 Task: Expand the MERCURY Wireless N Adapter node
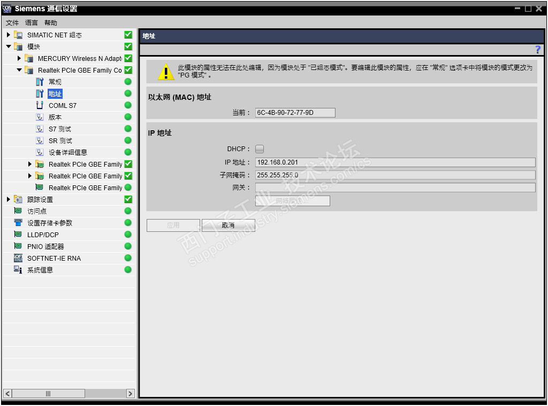click(19, 58)
